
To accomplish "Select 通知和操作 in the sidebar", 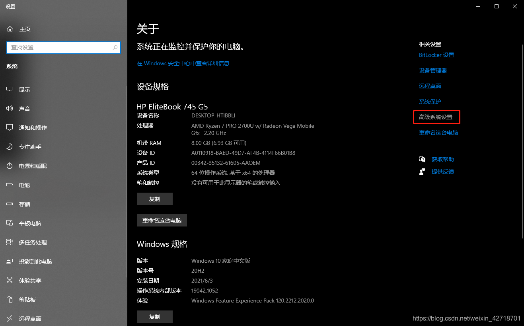I will (x=33, y=127).
